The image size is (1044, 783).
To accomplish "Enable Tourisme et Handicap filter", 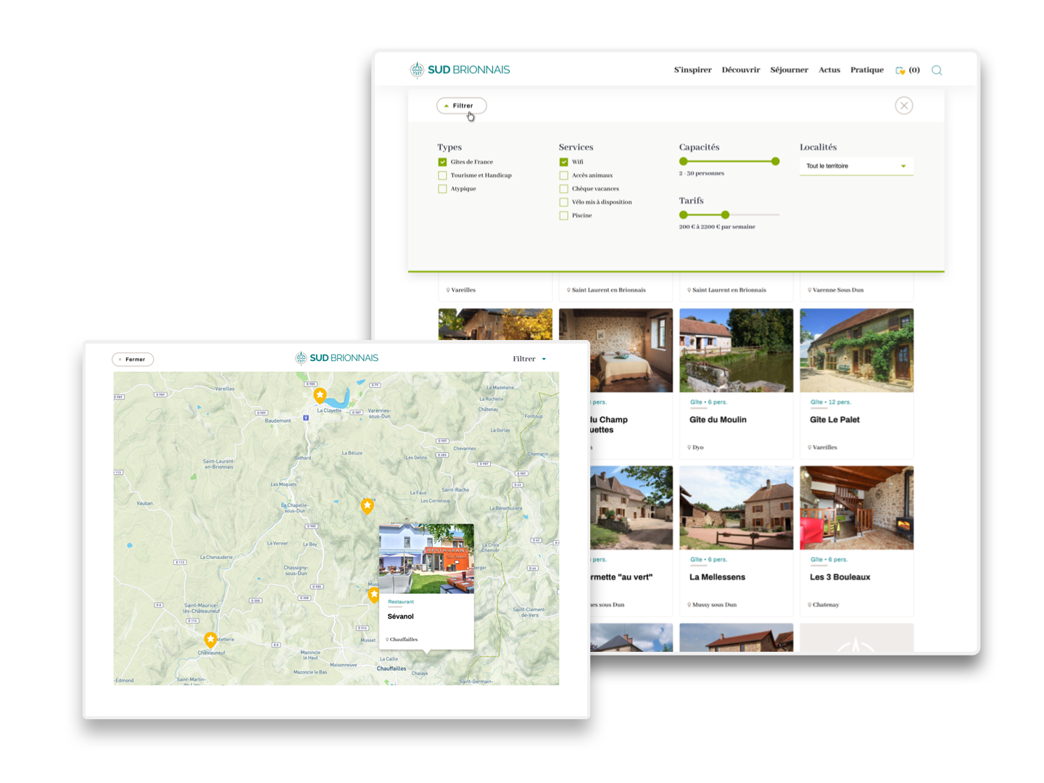I will coord(442,175).
